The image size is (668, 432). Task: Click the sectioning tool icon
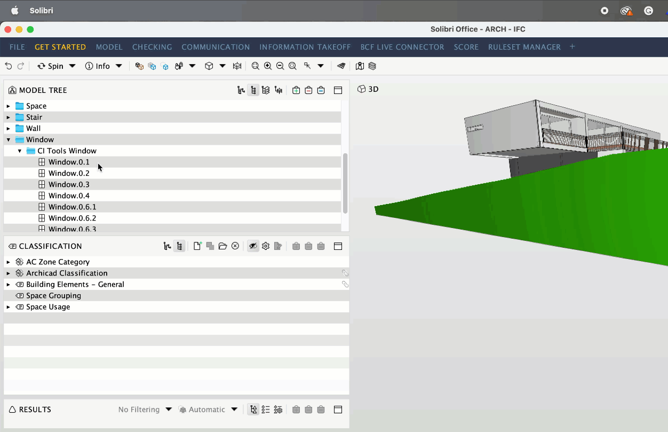308,66
